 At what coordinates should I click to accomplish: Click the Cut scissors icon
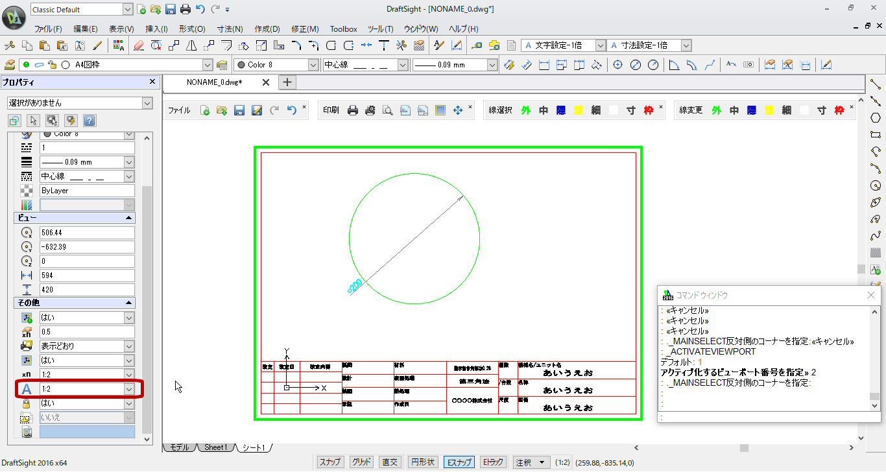(10, 45)
